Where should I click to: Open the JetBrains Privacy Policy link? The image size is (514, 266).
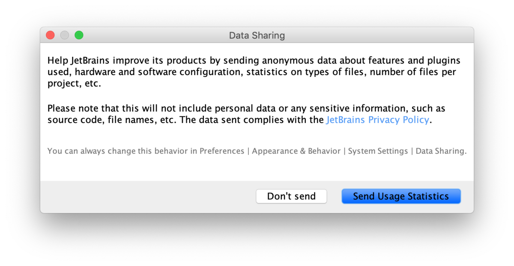(x=377, y=120)
